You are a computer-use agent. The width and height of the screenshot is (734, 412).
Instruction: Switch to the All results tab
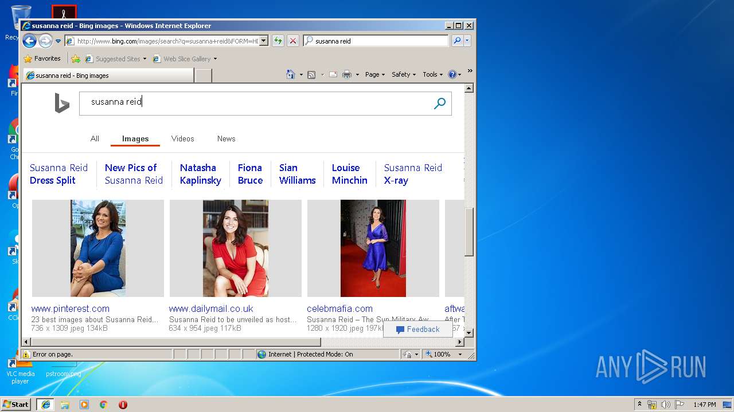(95, 138)
